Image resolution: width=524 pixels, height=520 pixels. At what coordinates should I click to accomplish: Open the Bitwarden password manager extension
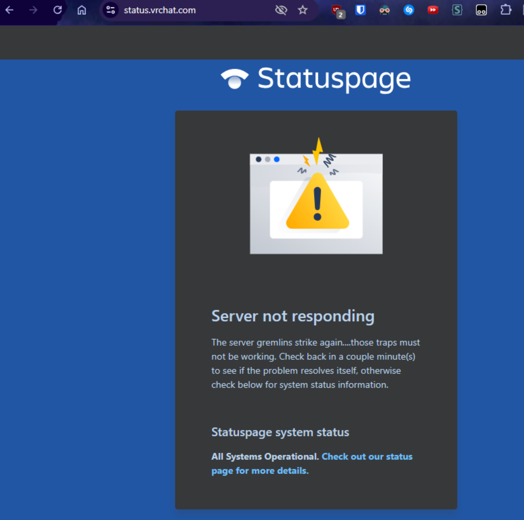coord(360,10)
